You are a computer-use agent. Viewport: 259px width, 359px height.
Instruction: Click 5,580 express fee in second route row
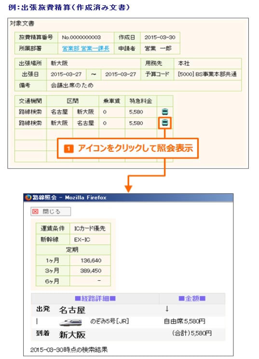click(x=136, y=123)
